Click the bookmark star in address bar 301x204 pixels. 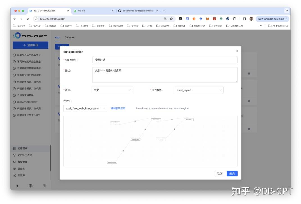[x=171, y=19]
